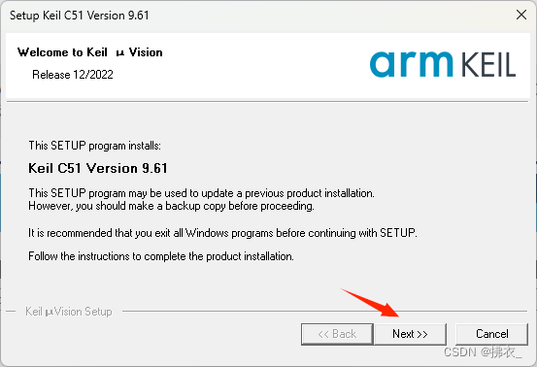
Task: Click the white header banner area
Action: [268, 65]
